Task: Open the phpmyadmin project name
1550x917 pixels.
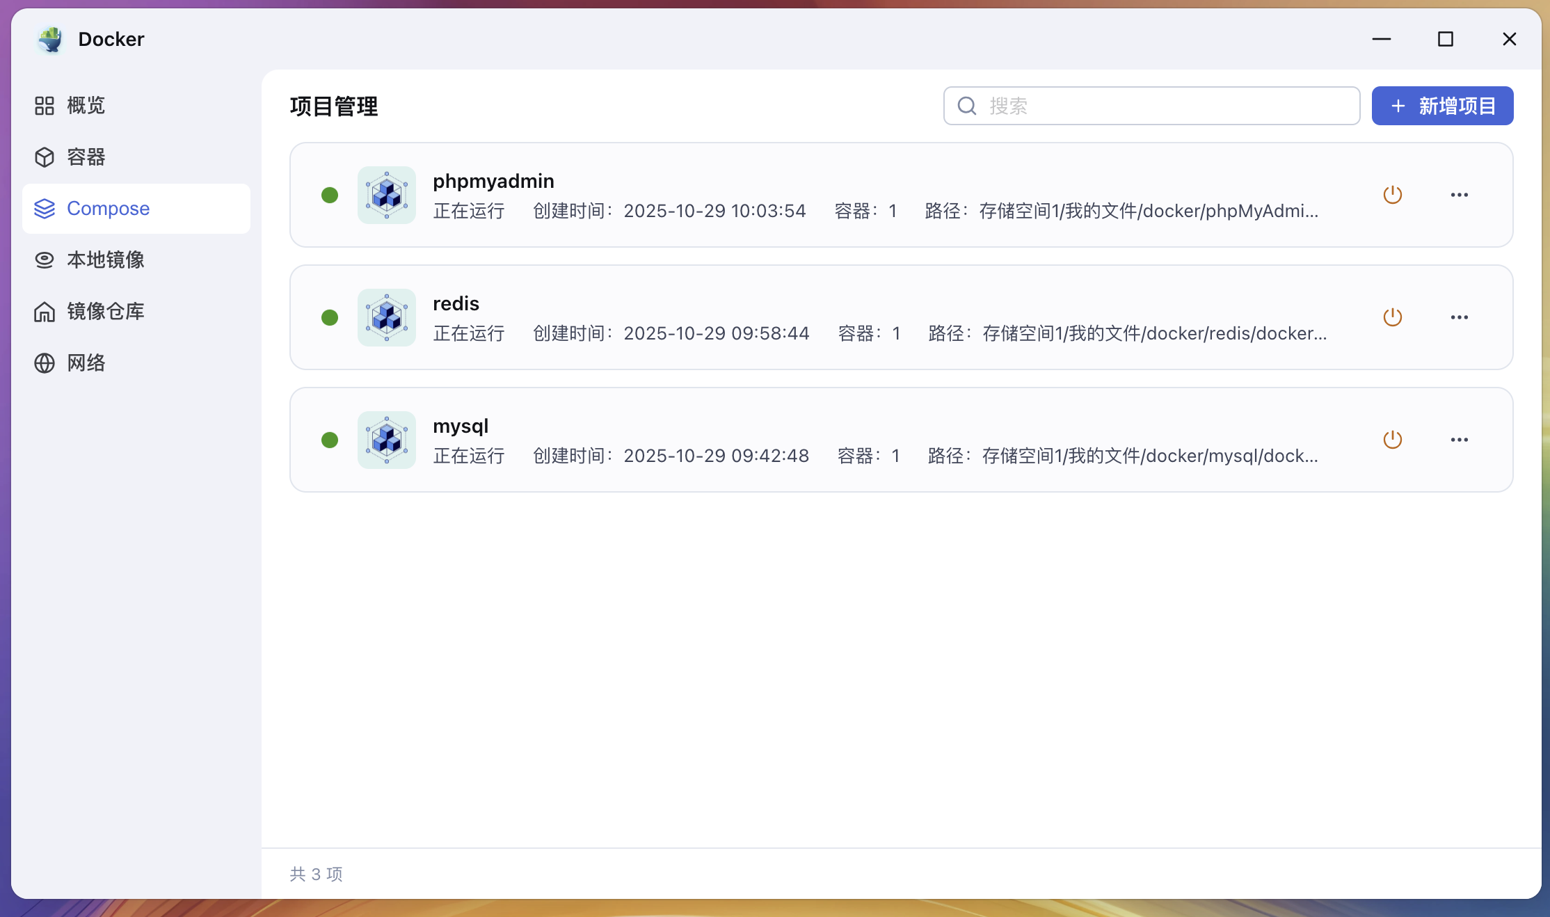Action: [493, 181]
